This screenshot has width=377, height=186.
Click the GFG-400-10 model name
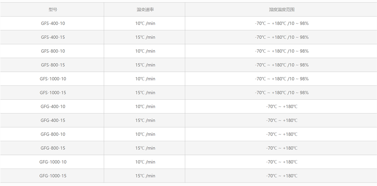pyautogui.click(x=53, y=106)
